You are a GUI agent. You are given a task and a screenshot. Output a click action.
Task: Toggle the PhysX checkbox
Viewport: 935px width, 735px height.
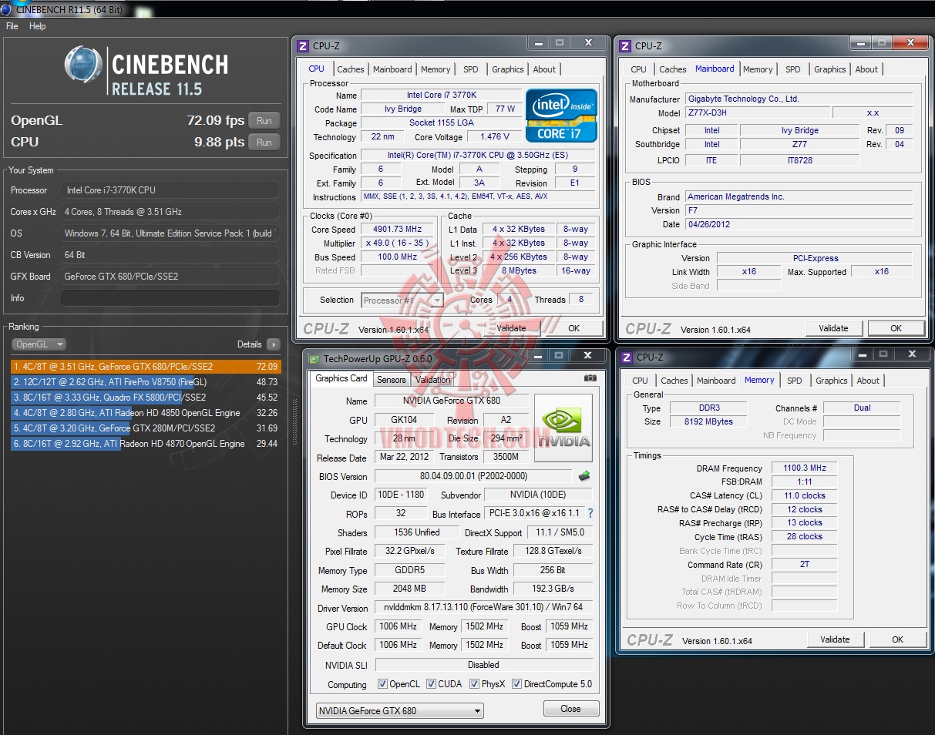(474, 684)
